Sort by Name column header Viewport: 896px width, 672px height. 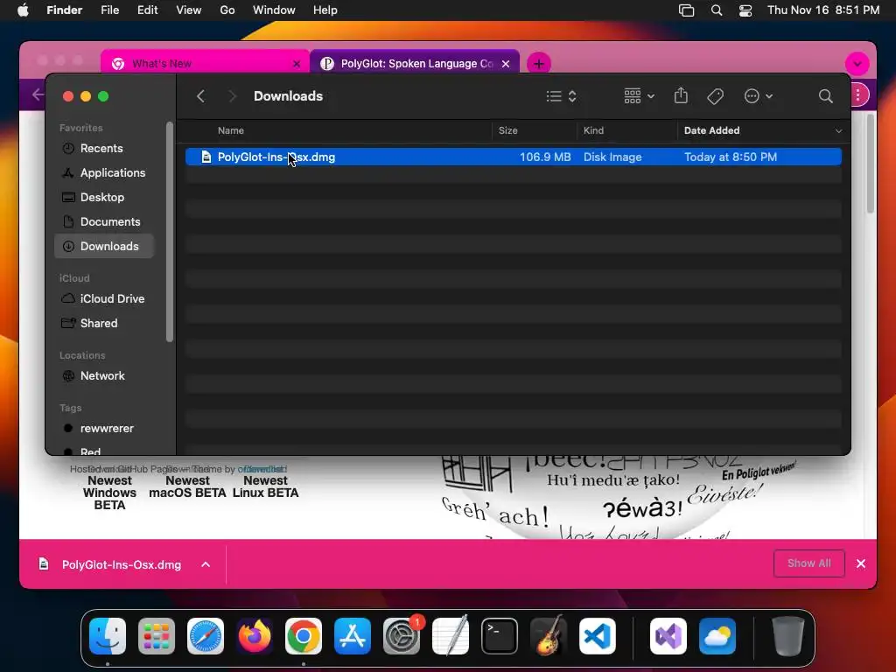(x=231, y=130)
